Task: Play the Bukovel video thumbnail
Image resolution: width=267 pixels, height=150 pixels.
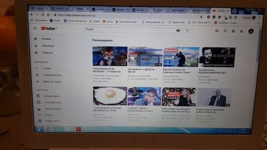Action: pyautogui.click(x=181, y=57)
